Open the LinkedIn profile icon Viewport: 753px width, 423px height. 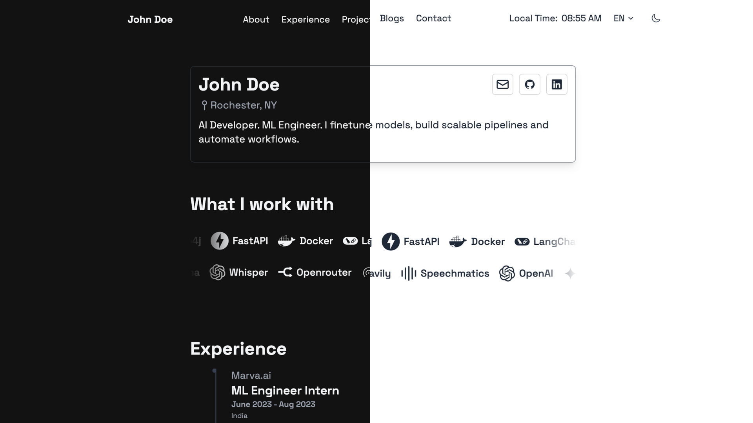[x=557, y=84]
